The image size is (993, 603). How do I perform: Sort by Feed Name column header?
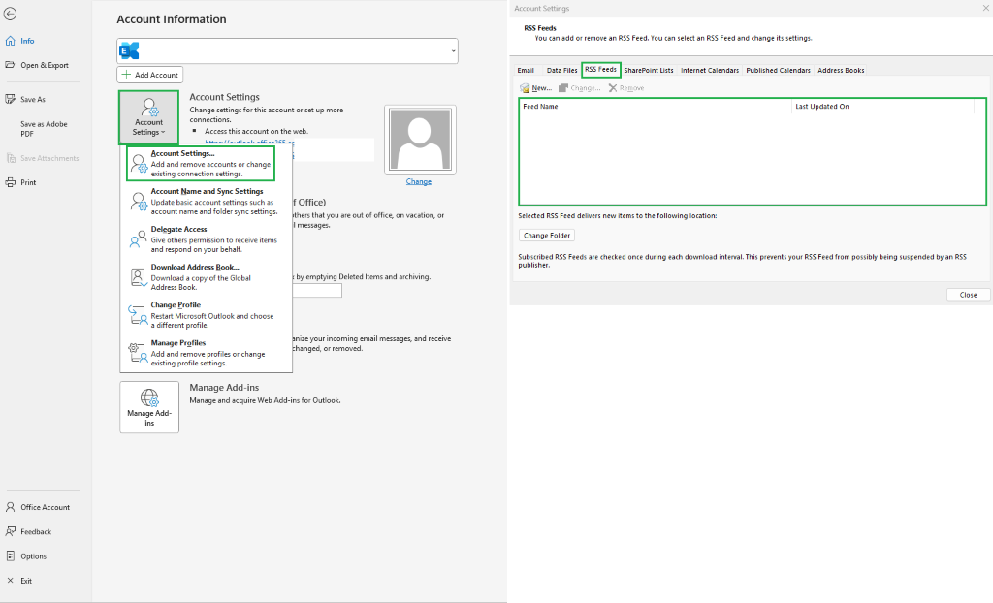click(656, 107)
